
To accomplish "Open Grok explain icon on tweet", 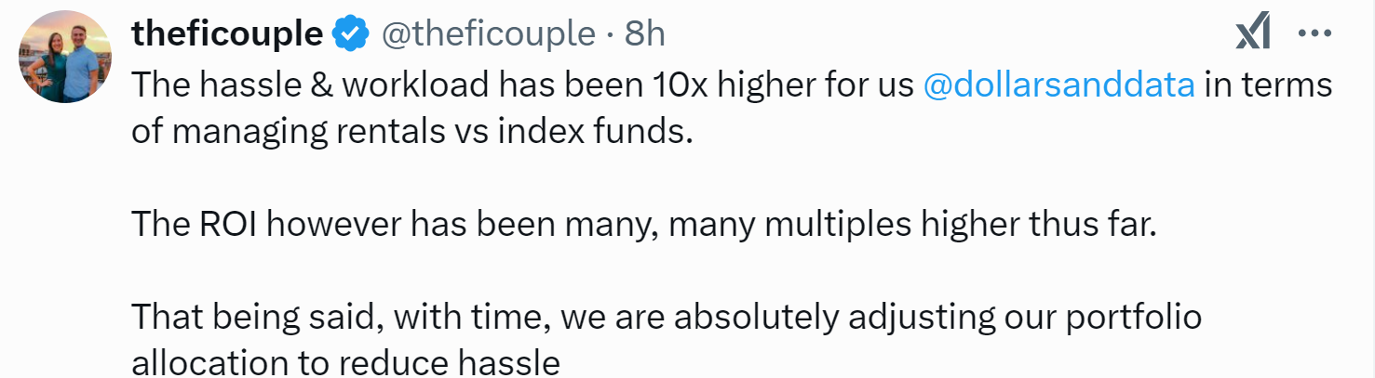I will click(1253, 34).
